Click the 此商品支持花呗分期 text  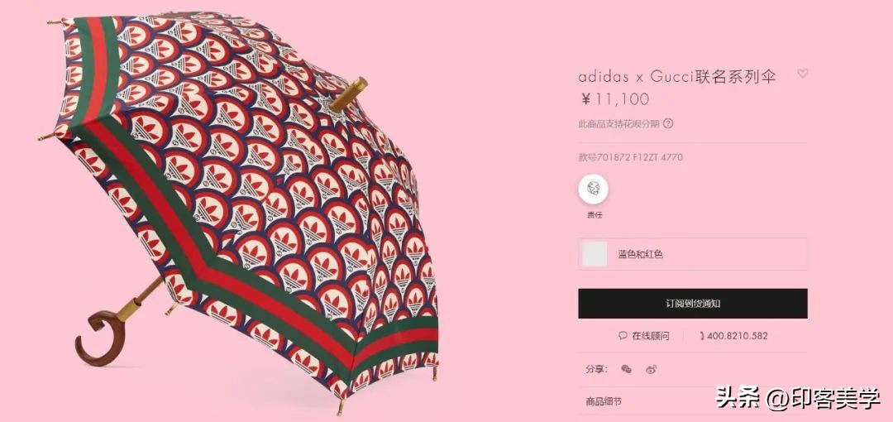click(x=618, y=123)
